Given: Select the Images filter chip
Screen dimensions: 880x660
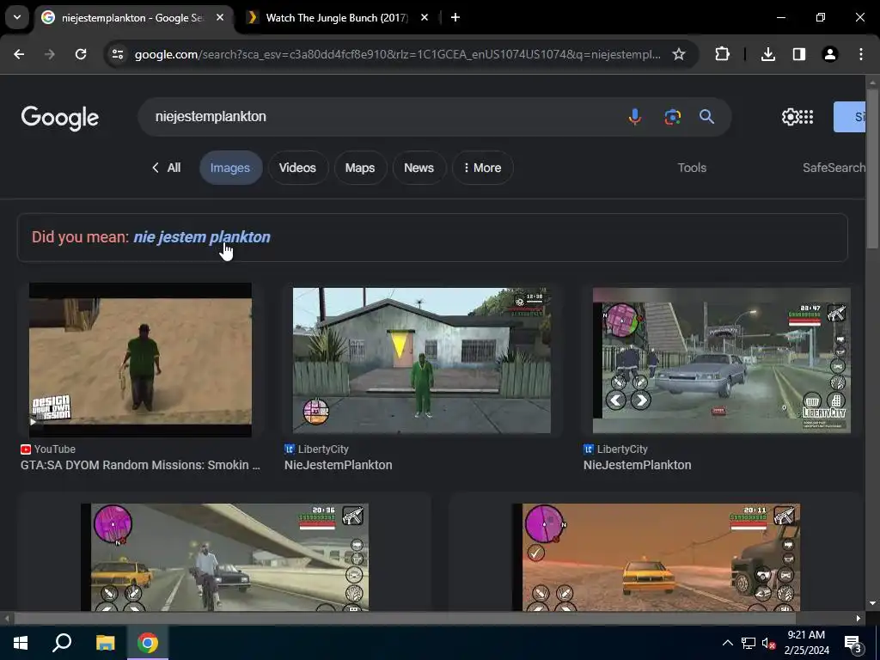Looking at the screenshot, I should [230, 168].
